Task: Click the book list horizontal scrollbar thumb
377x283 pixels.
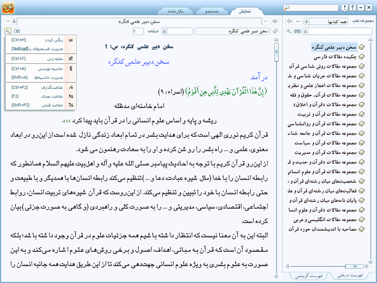Action: pyautogui.click(x=354, y=266)
